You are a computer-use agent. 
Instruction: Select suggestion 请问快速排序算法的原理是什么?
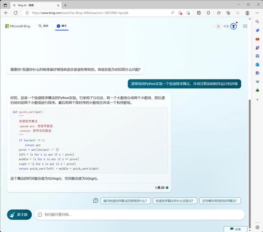[125, 201]
